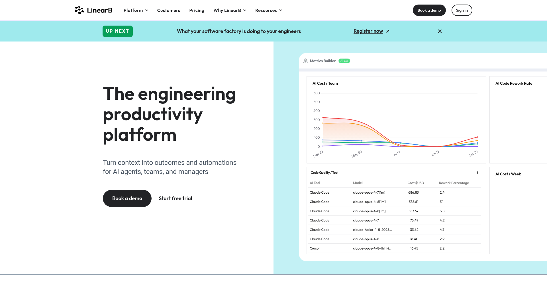This screenshot has height=307, width=547.
Task: Open the Pricing page
Action: 197,10
